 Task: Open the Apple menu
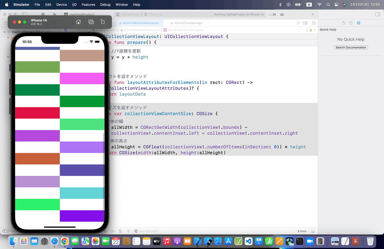(x=7, y=4)
